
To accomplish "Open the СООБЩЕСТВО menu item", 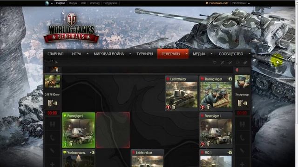I will [231, 54].
